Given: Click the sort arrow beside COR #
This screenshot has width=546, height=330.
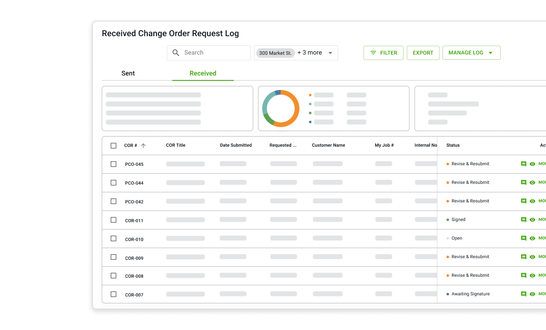Looking at the screenshot, I should coord(143,146).
